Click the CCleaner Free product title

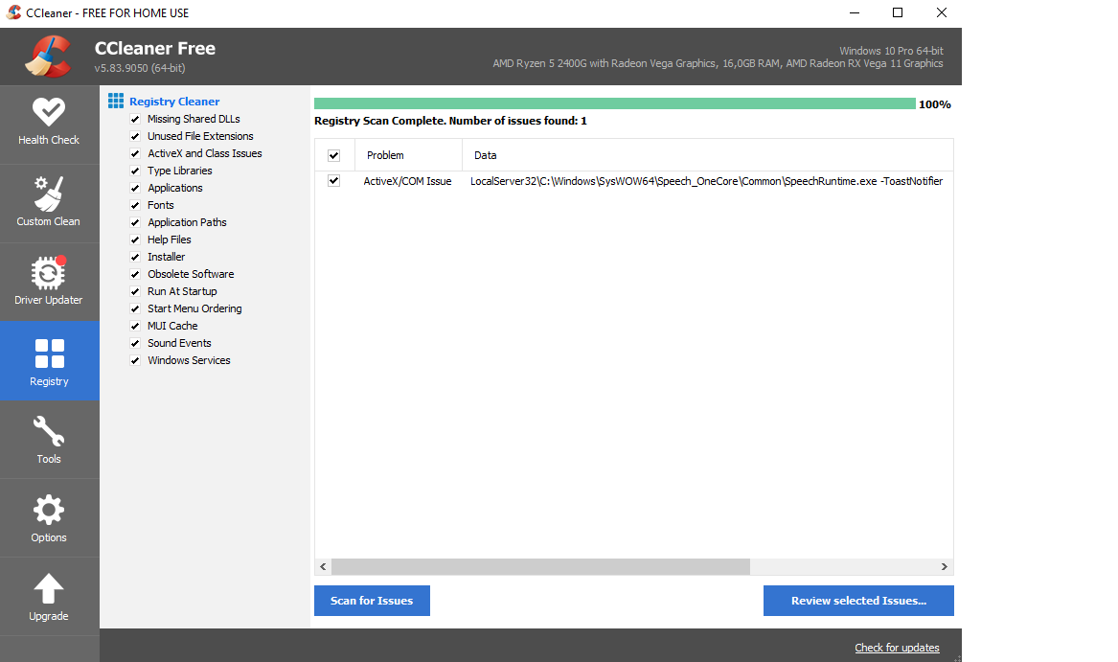tap(155, 48)
